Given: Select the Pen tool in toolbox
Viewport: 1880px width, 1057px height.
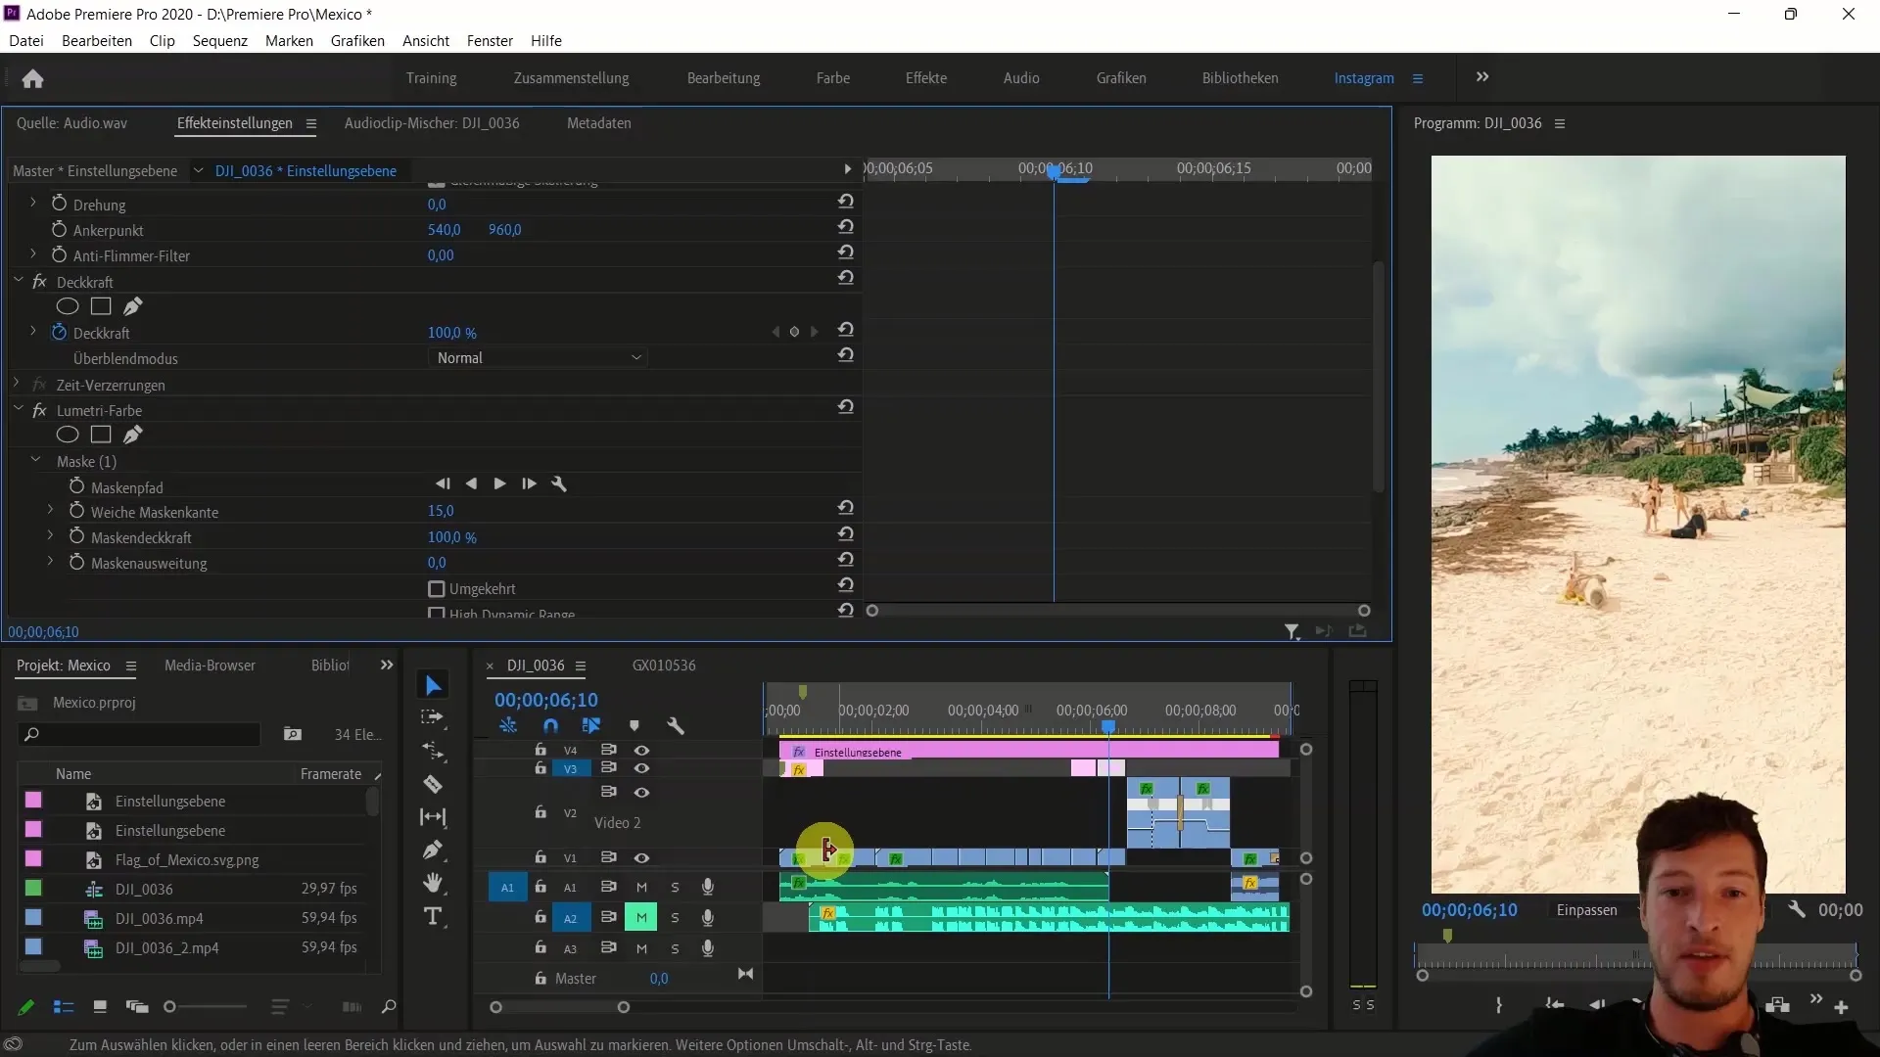Looking at the screenshot, I should (433, 850).
